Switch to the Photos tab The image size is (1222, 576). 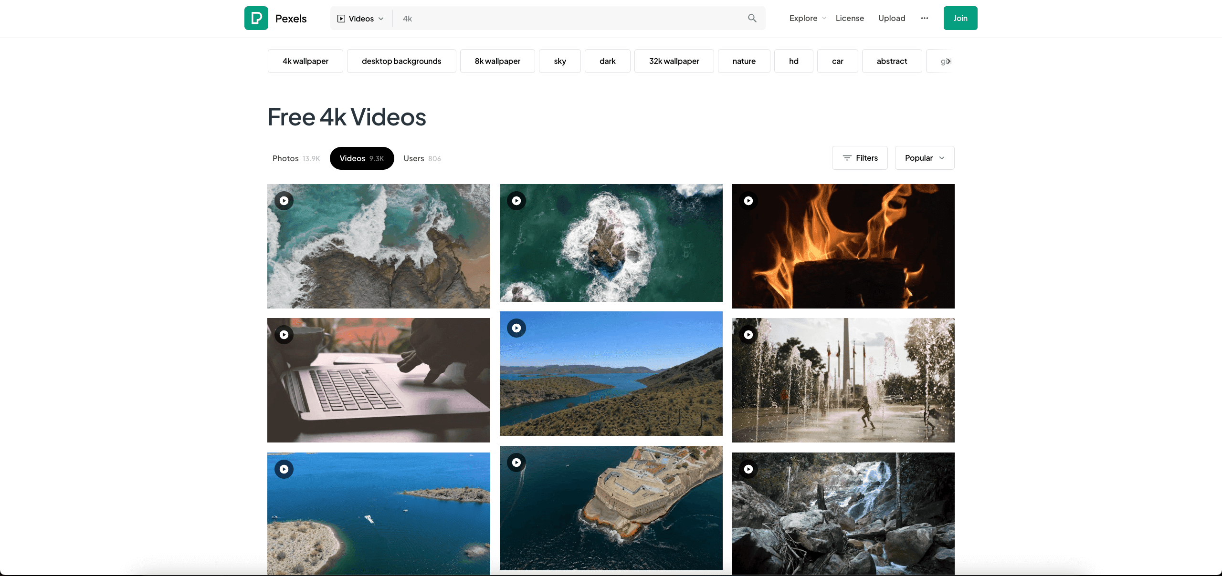[295, 158]
